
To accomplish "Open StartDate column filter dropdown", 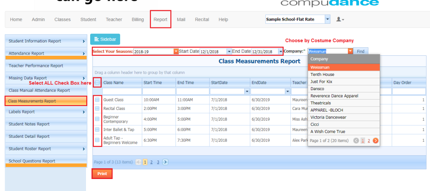I will 247,91.
